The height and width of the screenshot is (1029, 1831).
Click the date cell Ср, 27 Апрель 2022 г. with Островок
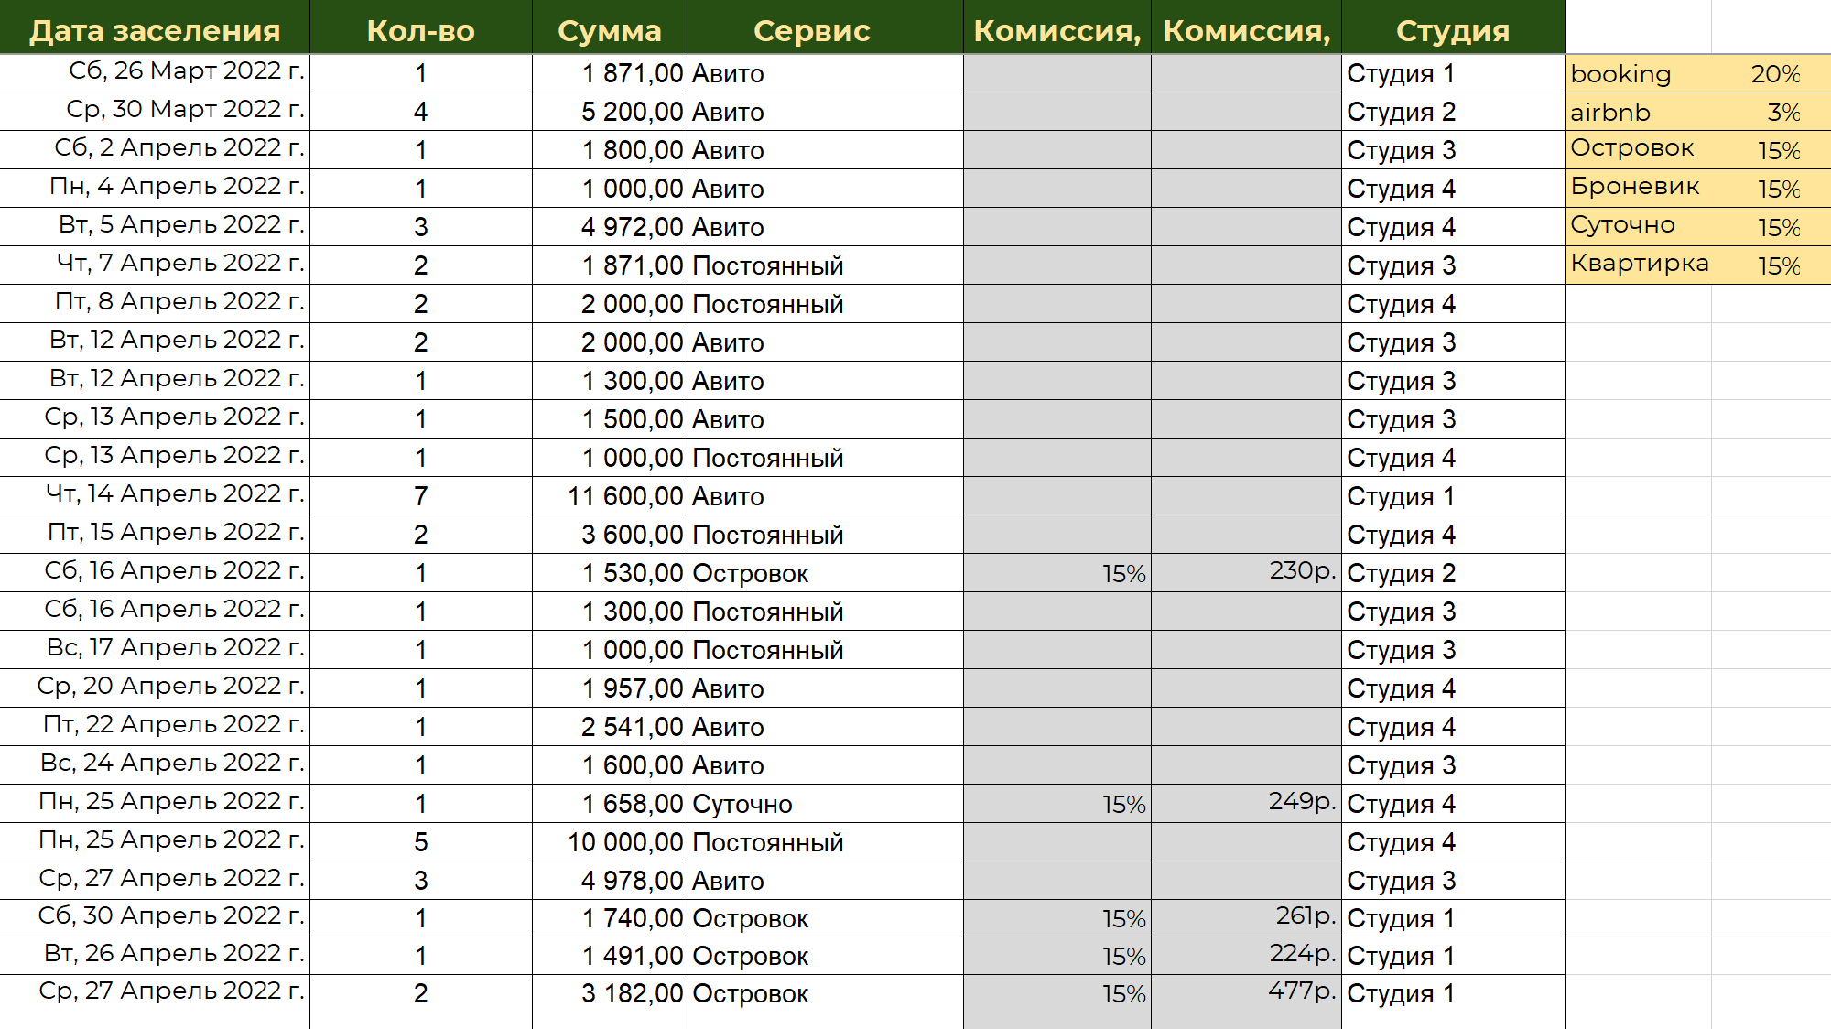click(155, 994)
